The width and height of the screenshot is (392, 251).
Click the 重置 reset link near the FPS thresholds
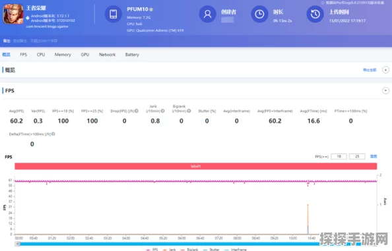(x=374, y=156)
